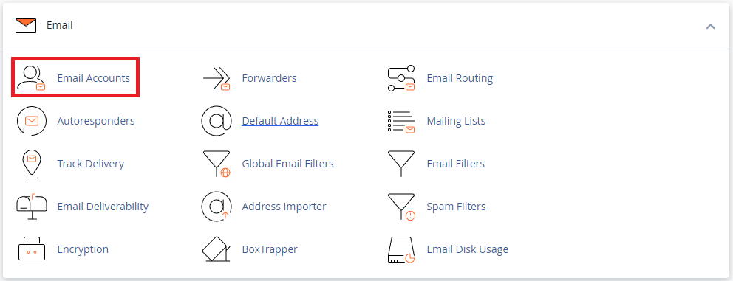Click the envelope icon in Email header

tap(26, 26)
